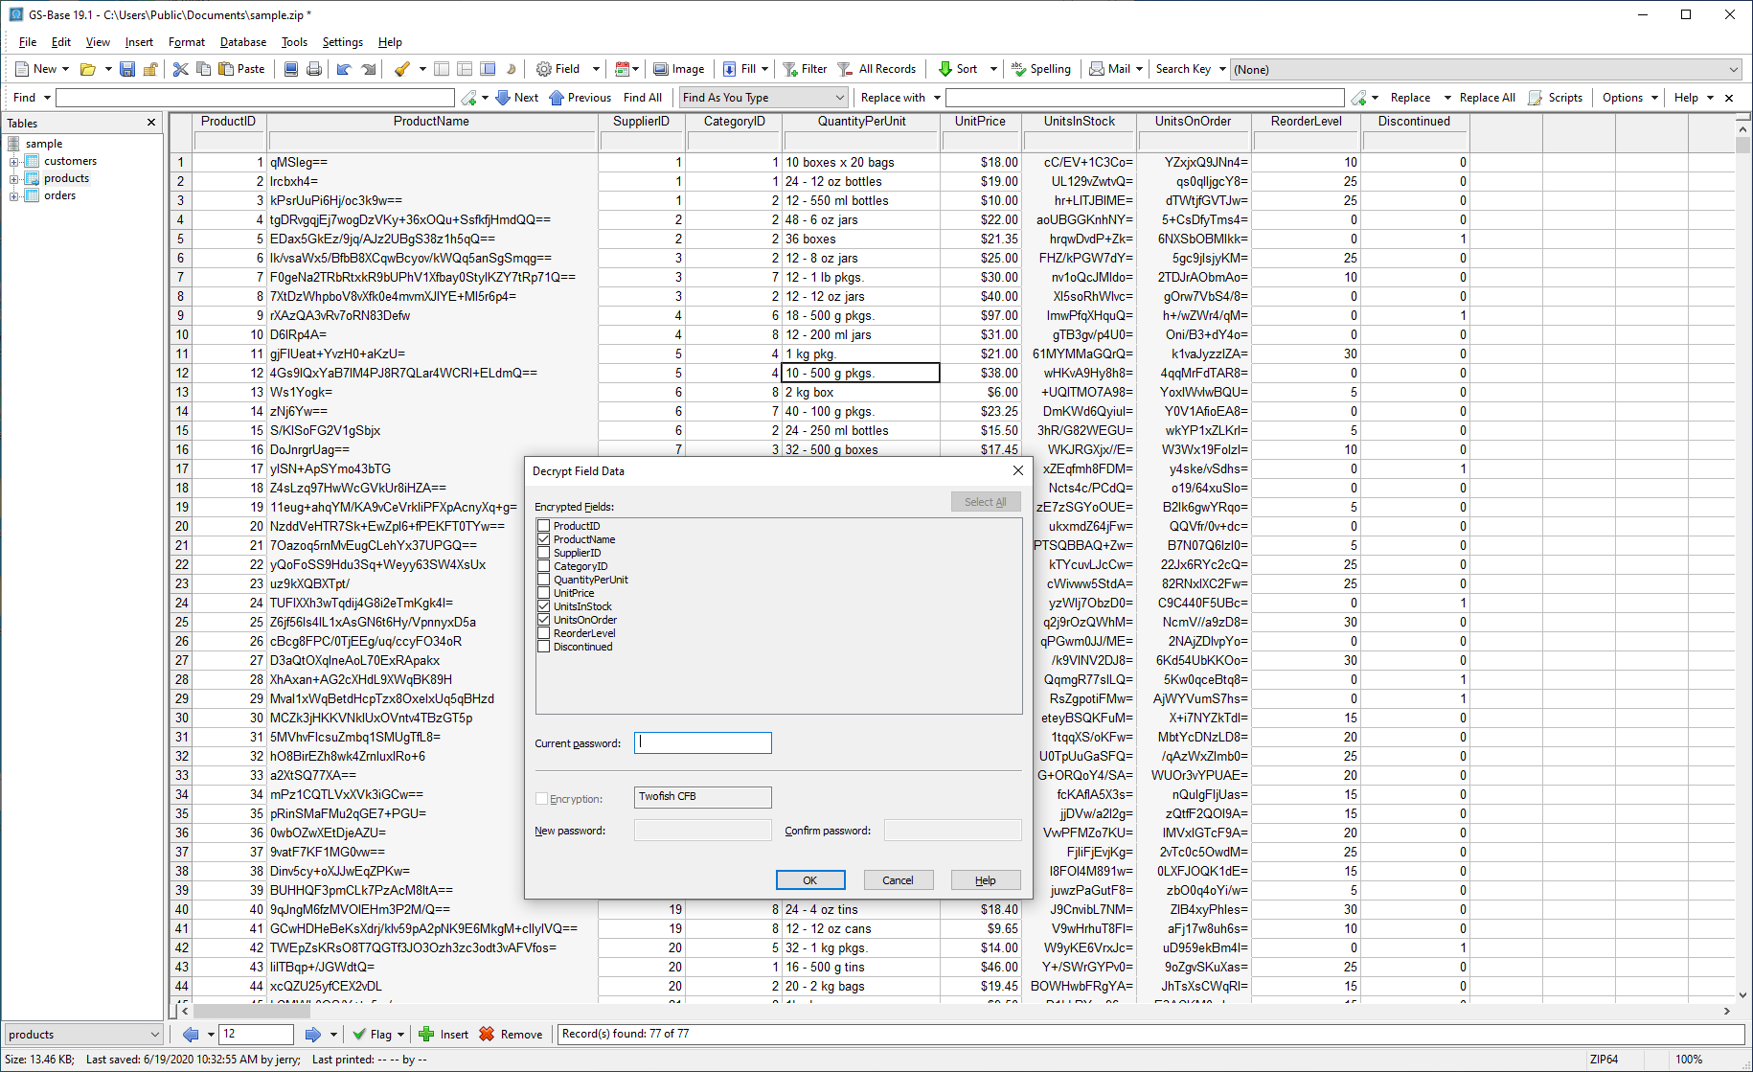Redo with the gray arrow icon
Image resolution: width=1753 pixels, height=1072 pixels.
tap(368, 69)
